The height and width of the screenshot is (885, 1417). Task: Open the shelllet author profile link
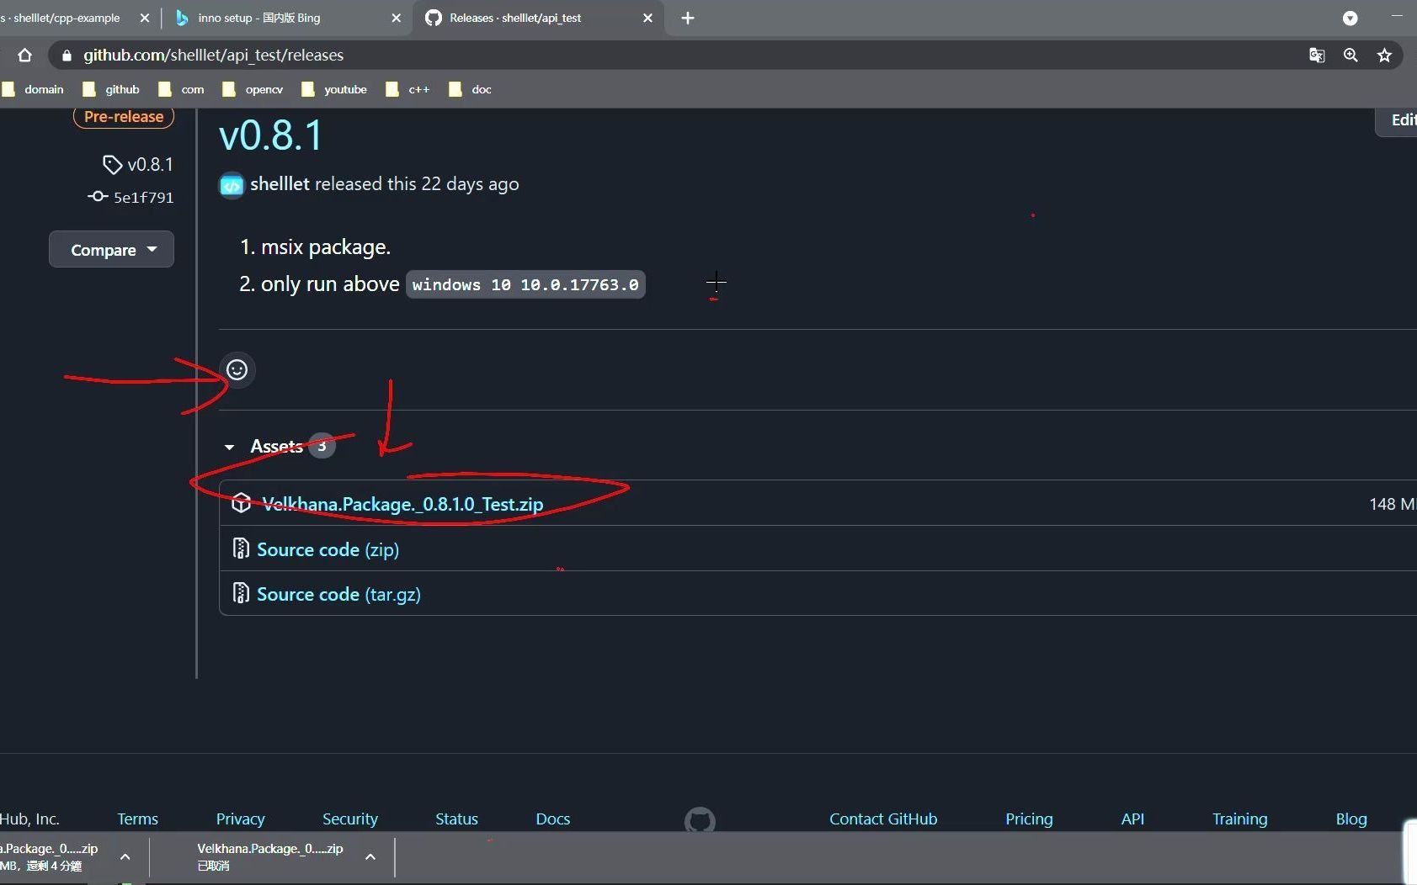[280, 183]
